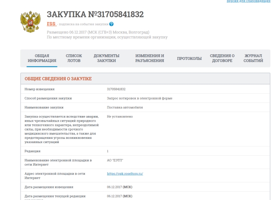Select notice number value 31705841832 in table

click(x=116, y=89)
